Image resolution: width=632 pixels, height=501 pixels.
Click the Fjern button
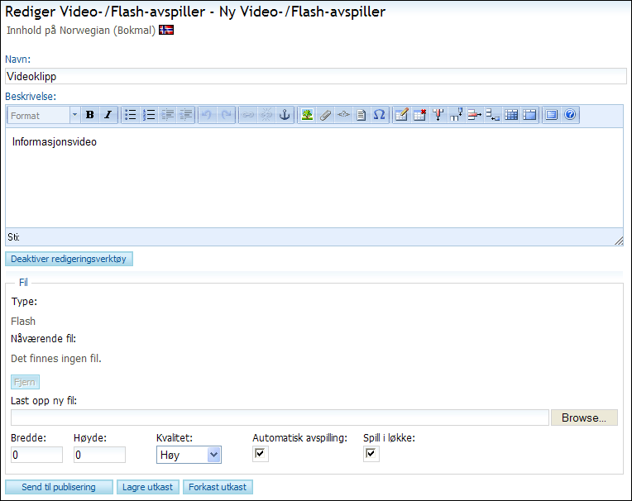[25, 382]
